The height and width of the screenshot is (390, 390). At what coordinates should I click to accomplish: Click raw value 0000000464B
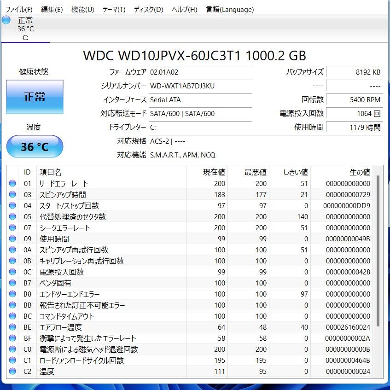coord(348,360)
